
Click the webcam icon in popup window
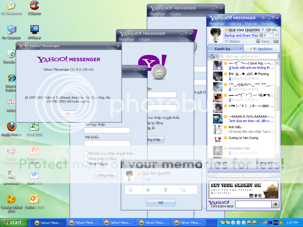pyautogui.click(x=148, y=190)
